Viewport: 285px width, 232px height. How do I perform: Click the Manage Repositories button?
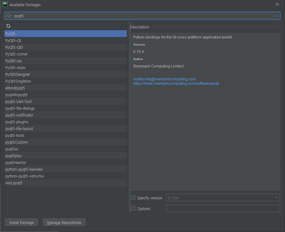pyautogui.click(x=64, y=222)
